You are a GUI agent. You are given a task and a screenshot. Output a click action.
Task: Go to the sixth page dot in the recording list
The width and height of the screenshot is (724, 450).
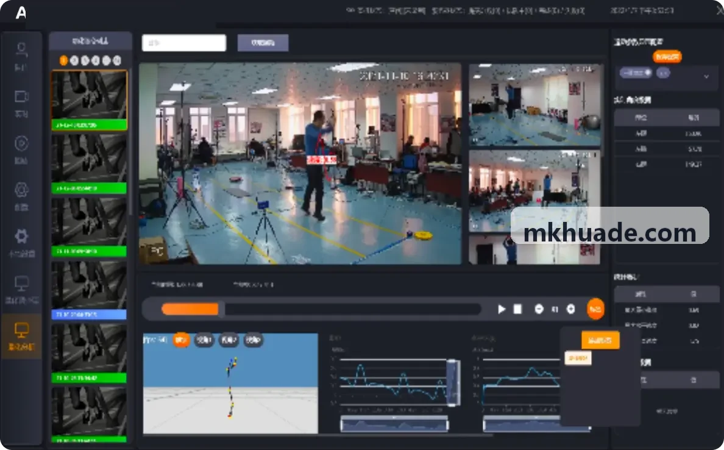tap(117, 60)
